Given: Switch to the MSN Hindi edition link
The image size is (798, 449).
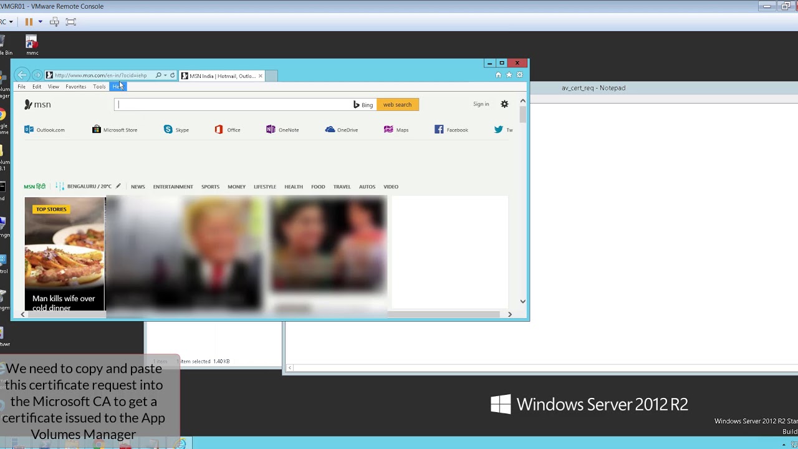Looking at the screenshot, I should [x=34, y=186].
